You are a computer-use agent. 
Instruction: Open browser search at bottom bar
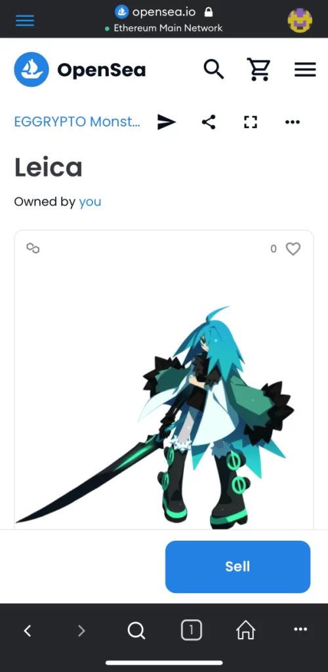(136, 631)
